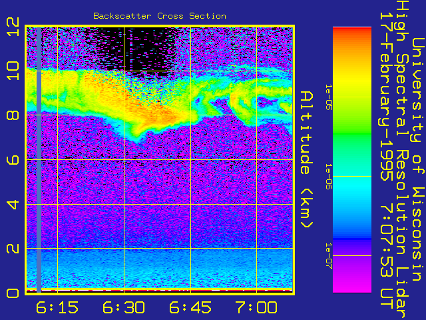Screen dimensions: 426x320
Task: Select the 7:00 time axis label
Action: (x=257, y=308)
